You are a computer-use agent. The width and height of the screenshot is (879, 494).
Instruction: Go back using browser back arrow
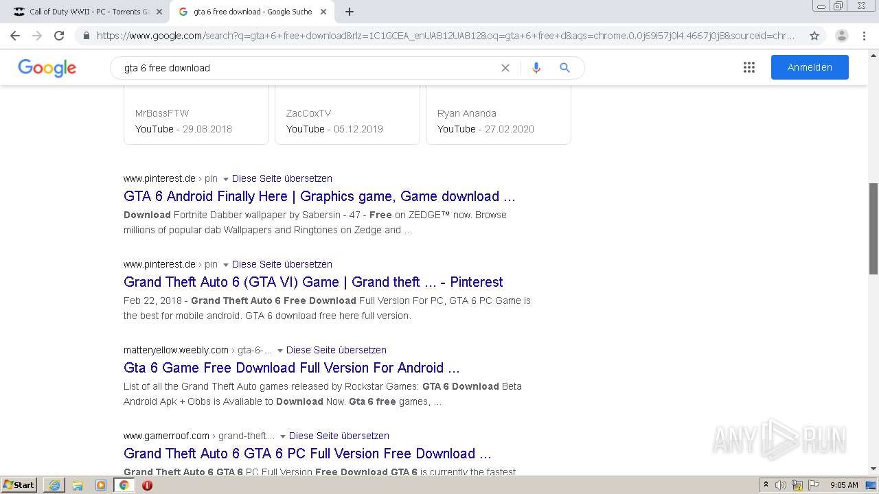[15, 36]
